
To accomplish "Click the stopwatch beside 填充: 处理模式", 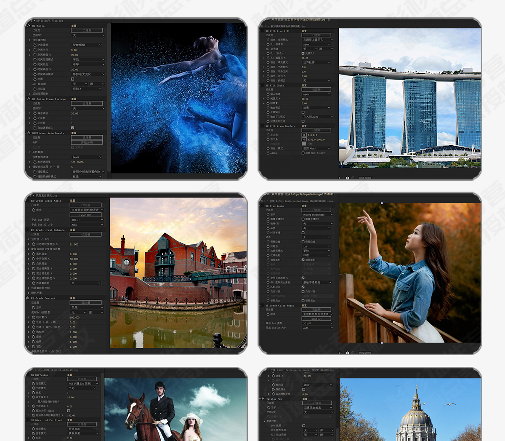I will pyautogui.click(x=268, y=40).
